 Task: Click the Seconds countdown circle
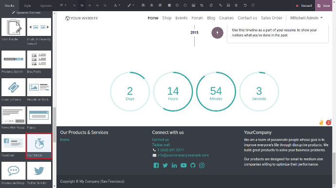tap(259, 91)
